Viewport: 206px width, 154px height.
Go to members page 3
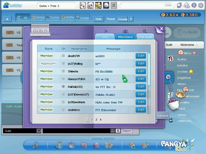pos(96,120)
